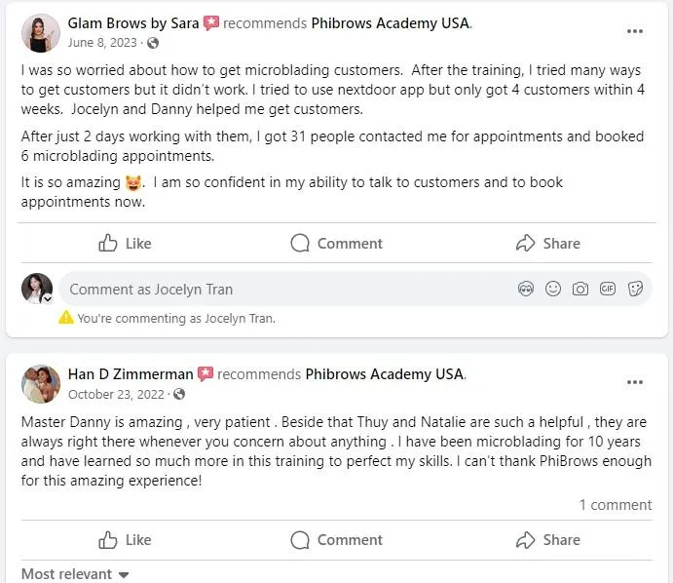Open the three-dot menu on Sara's post
Screen dimensions: 673x583
(x=635, y=31)
